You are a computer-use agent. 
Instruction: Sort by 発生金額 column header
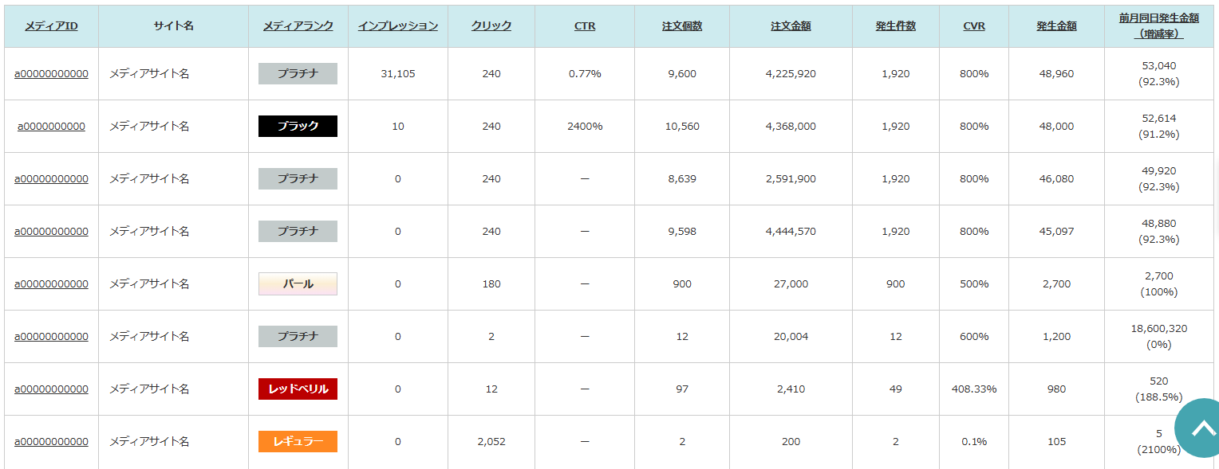pos(1056,26)
